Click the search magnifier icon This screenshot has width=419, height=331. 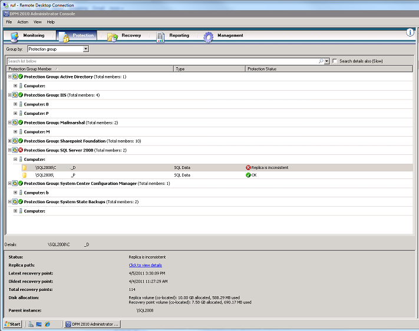[x=321, y=61]
